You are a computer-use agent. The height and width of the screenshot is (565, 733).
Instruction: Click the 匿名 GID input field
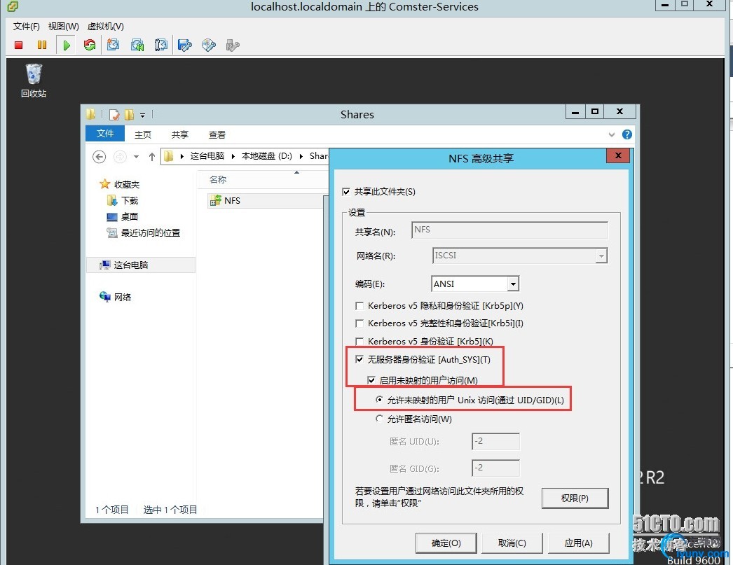(x=495, y=468)
